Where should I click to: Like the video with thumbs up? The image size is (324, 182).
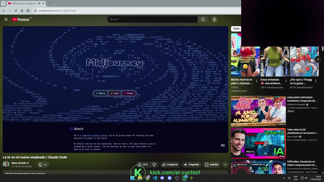[x=143, y=165]
